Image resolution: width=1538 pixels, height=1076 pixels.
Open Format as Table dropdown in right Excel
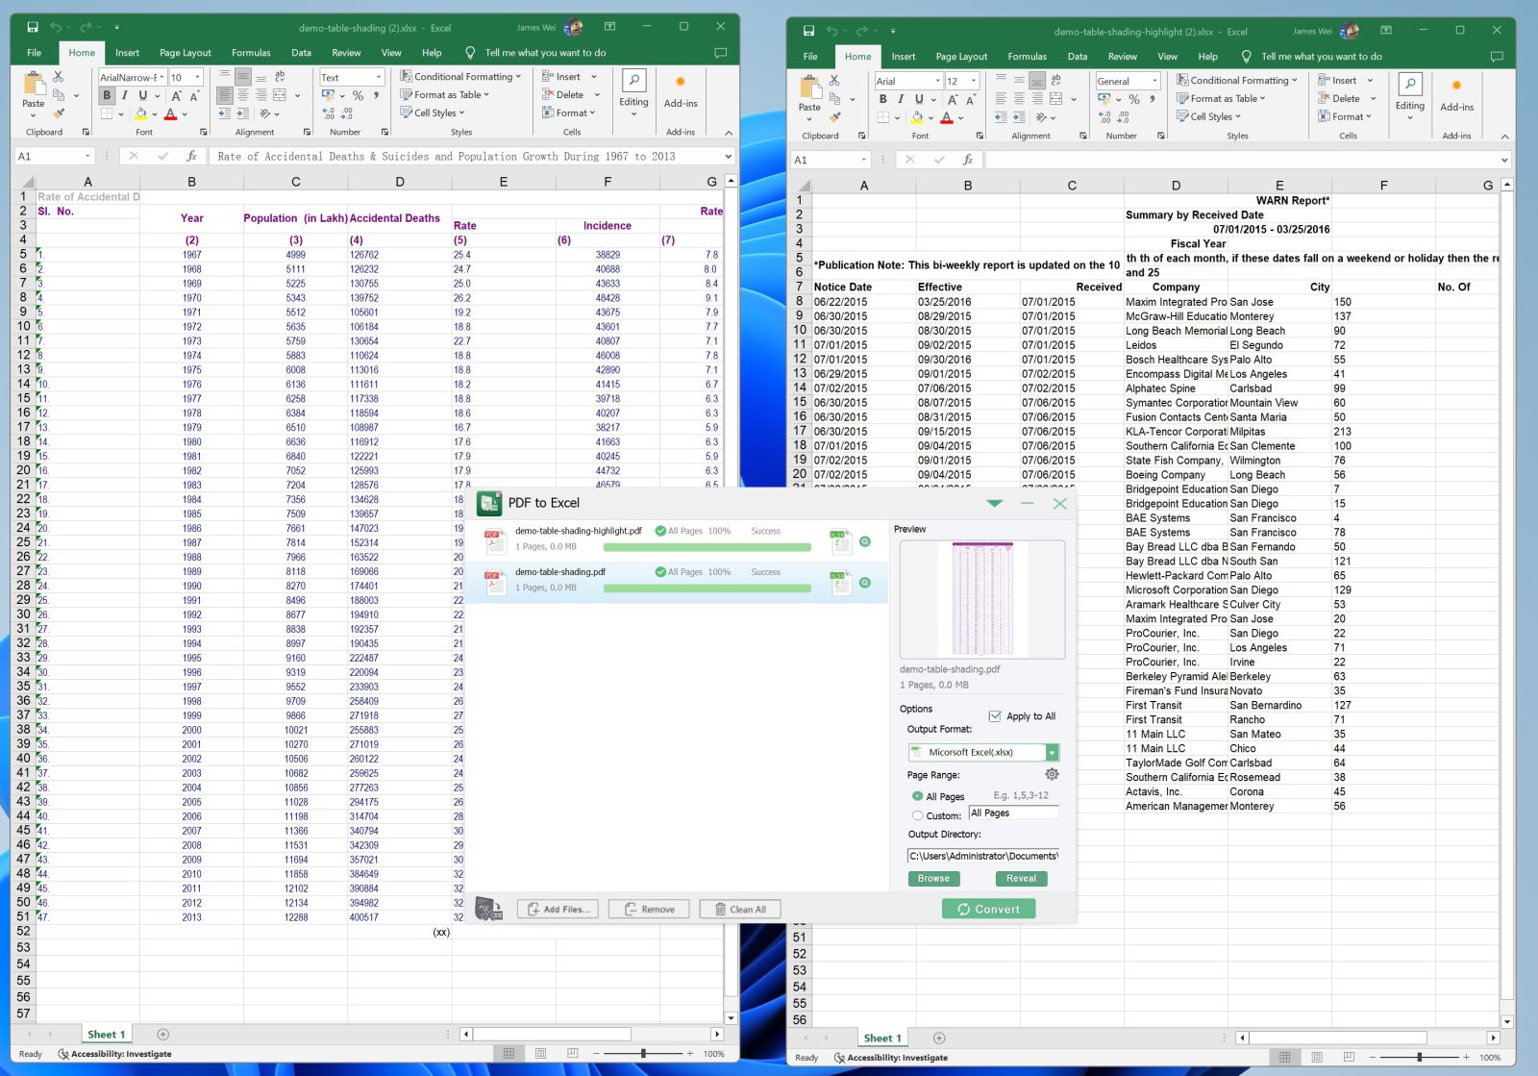coord(1221,98)
